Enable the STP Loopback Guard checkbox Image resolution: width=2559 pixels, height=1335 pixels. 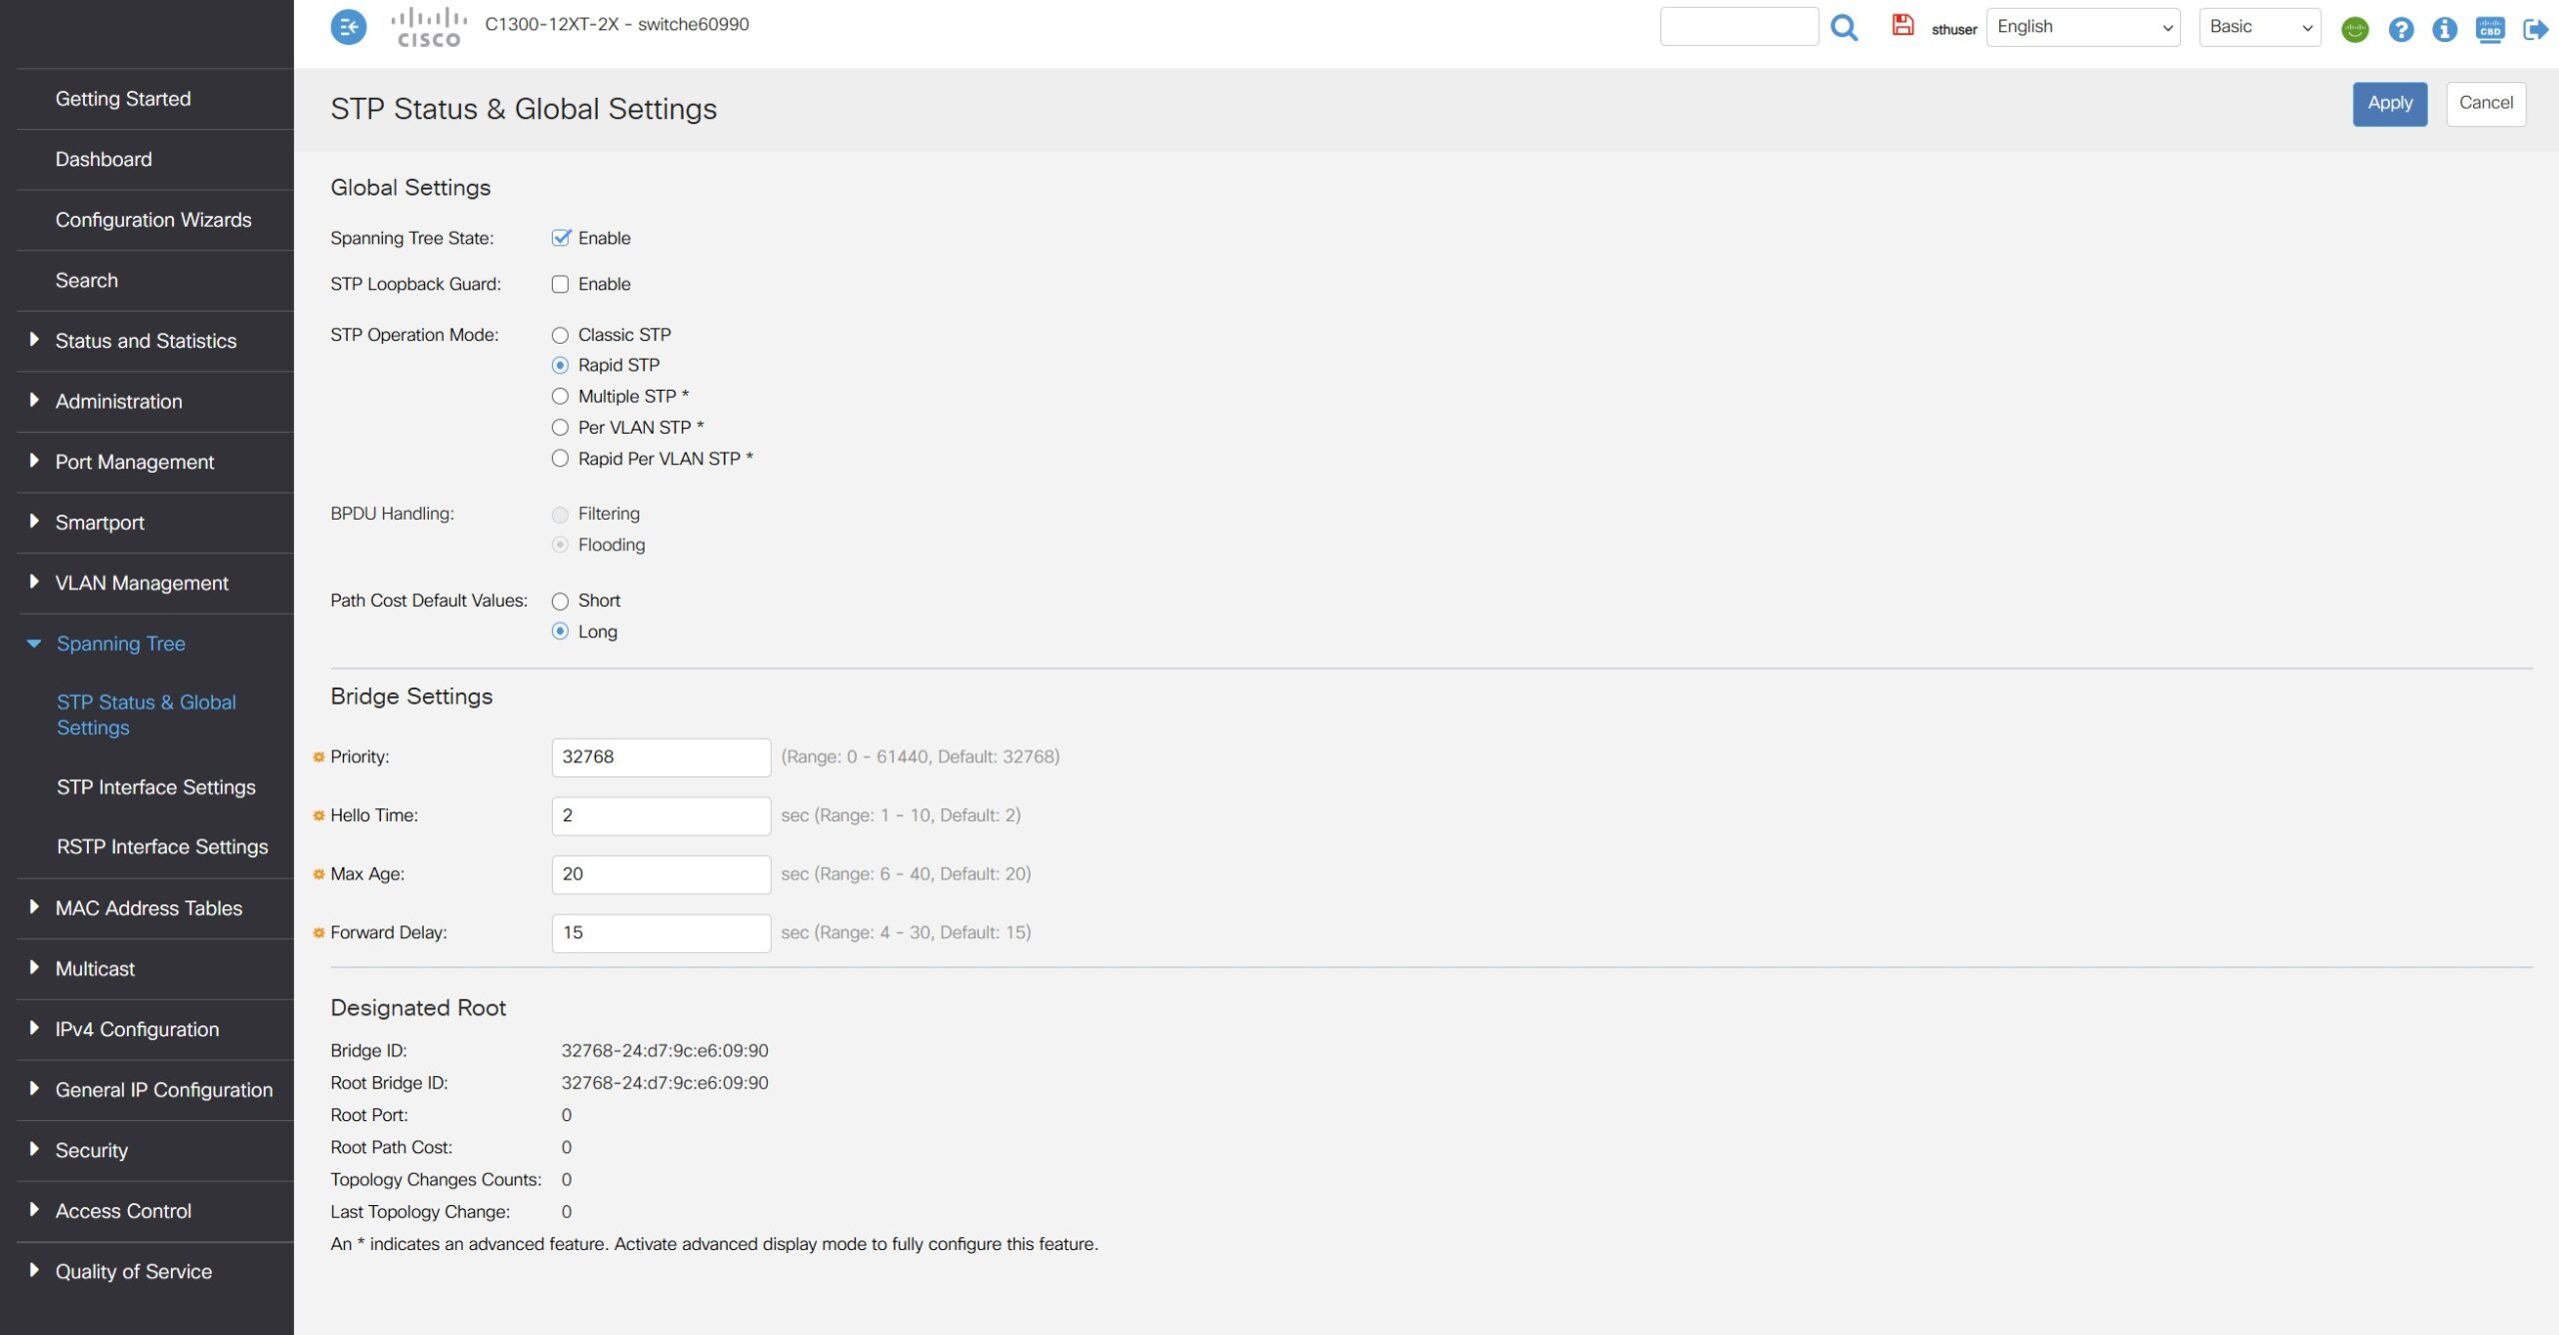[560, 284]
